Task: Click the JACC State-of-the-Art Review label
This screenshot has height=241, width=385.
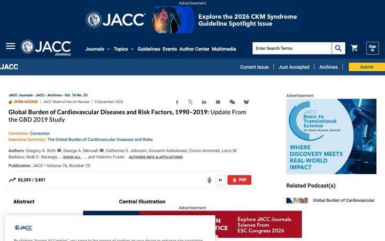Action: (x=66, y=102)
